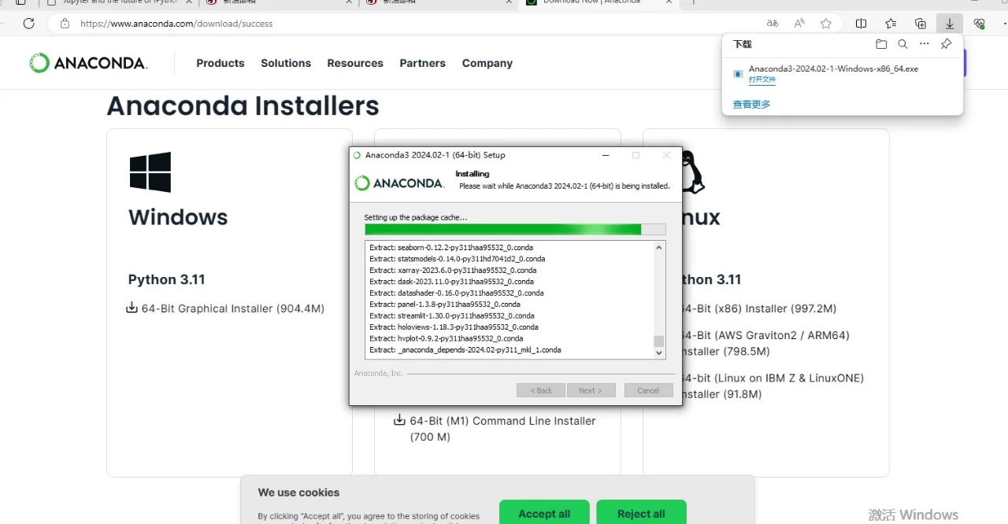Click download icon beside M1 Command Line Installer
The image size is (1008, 524).
(x=400, y=420)
